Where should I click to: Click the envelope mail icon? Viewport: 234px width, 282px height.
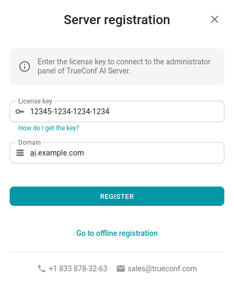pyautogui.click(x=121, y=269)
